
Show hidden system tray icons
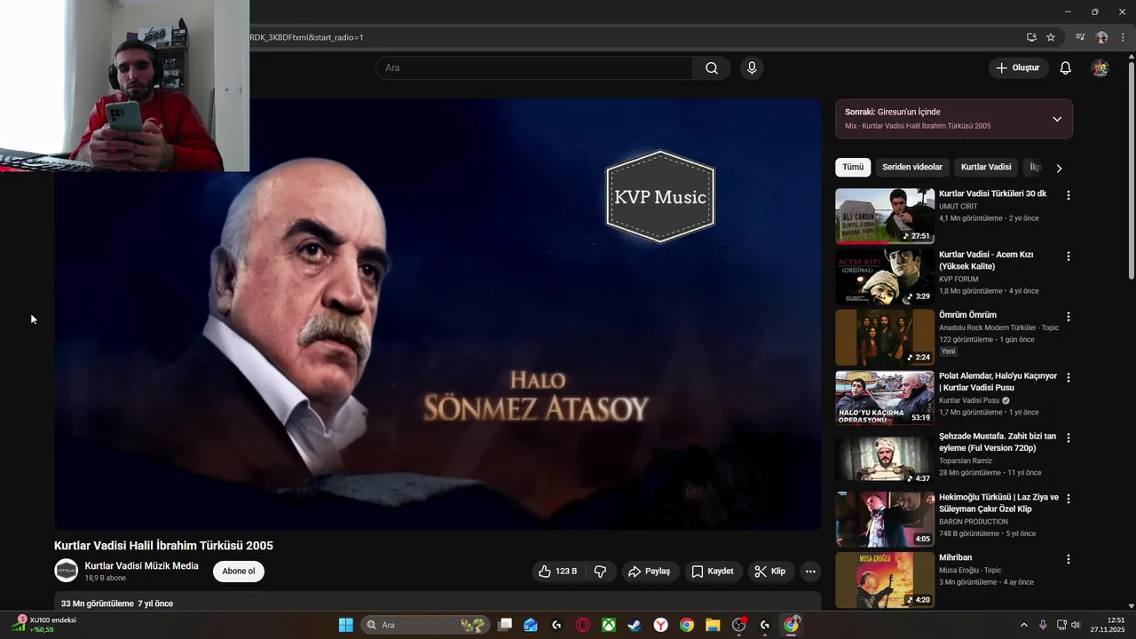pyautogui.click(x=1023, y=625)
